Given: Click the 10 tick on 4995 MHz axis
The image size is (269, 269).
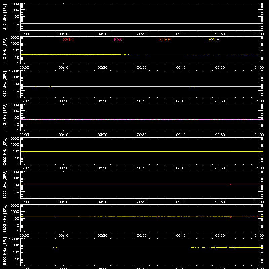Looking at the screenshot, I should (17, 192).
